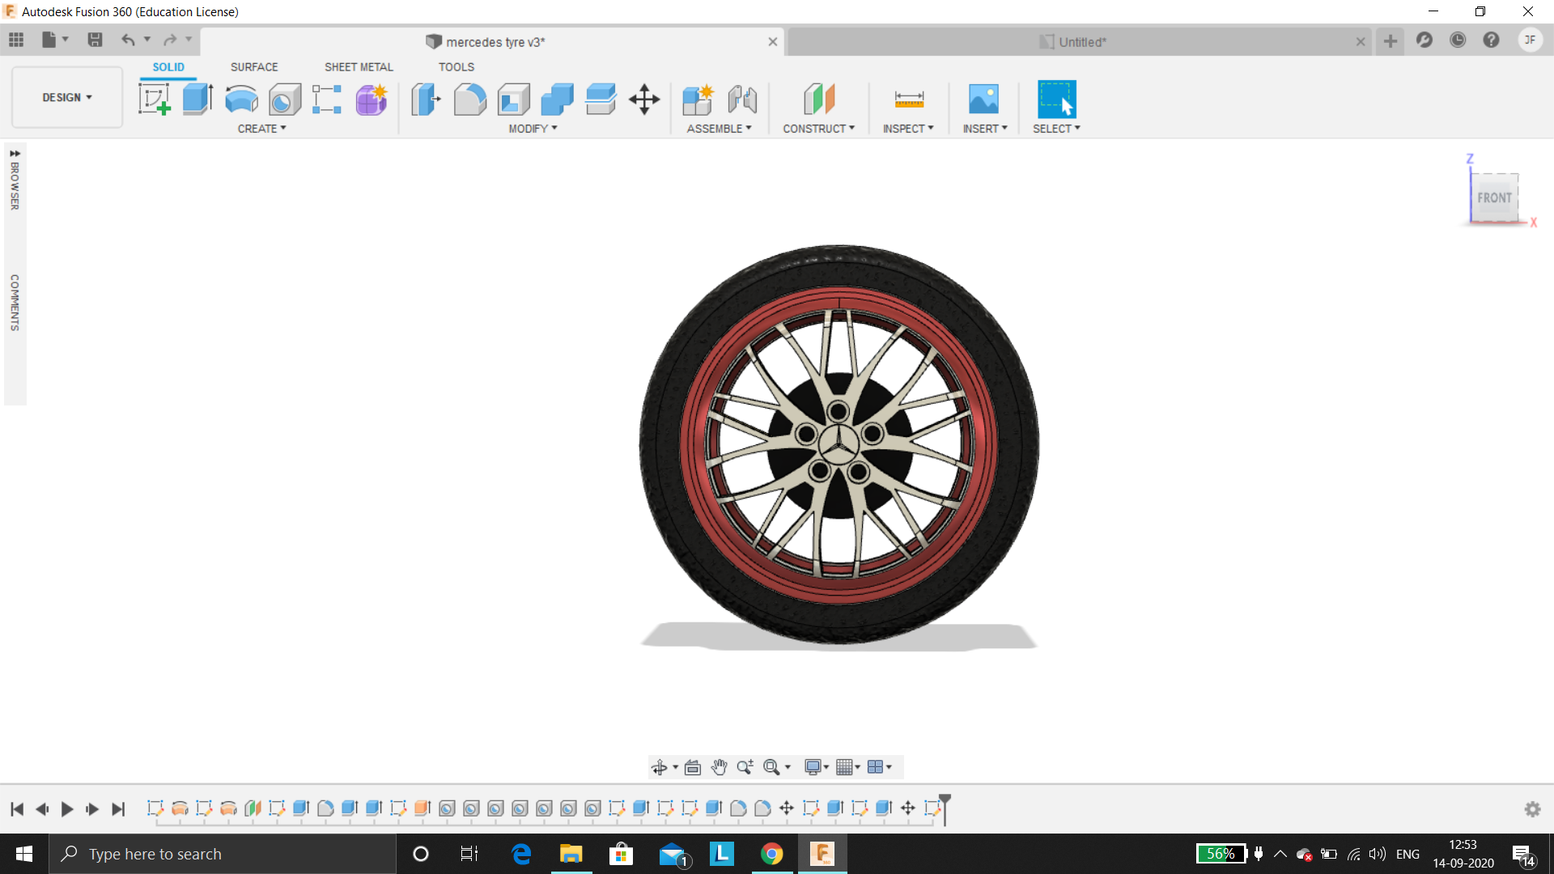Image resolution: width=1554 pixels, height=874 pixels.
Task: Select the New Component tool
Action: coord(698,100)
